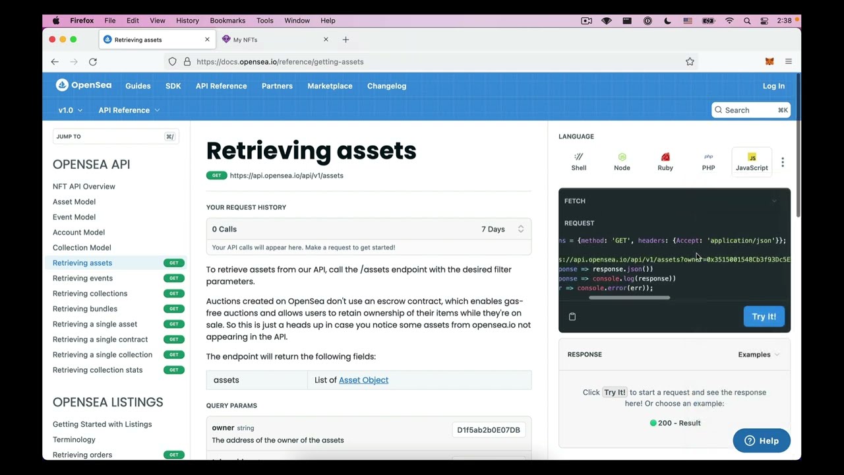Open Asset Model sidebar page
844x475 pixels.
[74, 202]
